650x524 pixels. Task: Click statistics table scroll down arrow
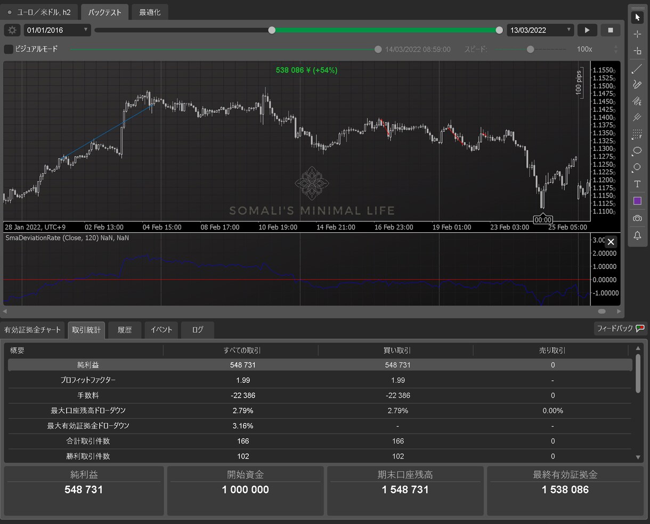[x=638, y=457]
